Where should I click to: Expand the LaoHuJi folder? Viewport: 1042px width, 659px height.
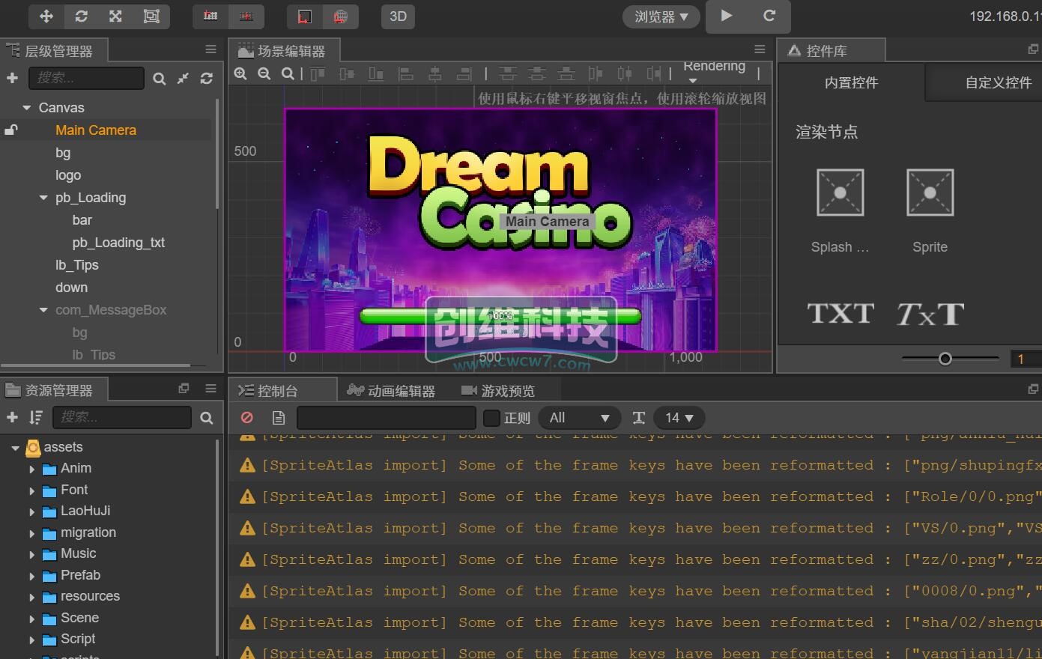coord(31,512)
